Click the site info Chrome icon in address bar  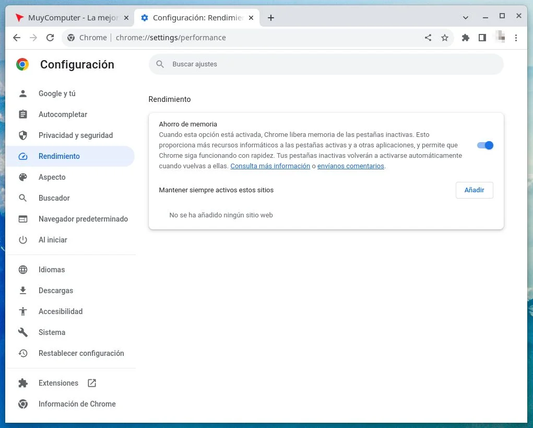[x=71, y=38]
